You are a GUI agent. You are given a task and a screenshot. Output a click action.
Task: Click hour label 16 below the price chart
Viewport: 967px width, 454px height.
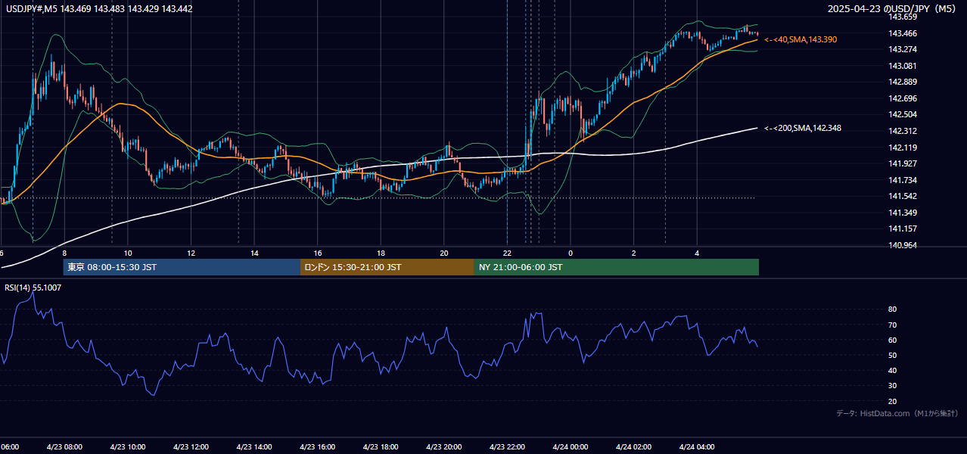318,253
